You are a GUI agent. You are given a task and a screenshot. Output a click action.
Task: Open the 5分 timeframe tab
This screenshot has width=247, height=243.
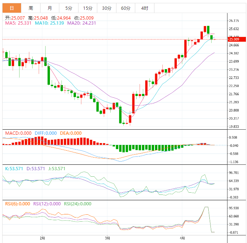pos(69,8)
